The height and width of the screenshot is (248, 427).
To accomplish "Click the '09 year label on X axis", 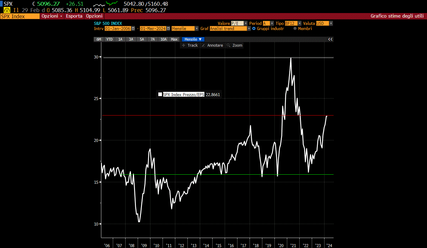I will pos(144,245).
